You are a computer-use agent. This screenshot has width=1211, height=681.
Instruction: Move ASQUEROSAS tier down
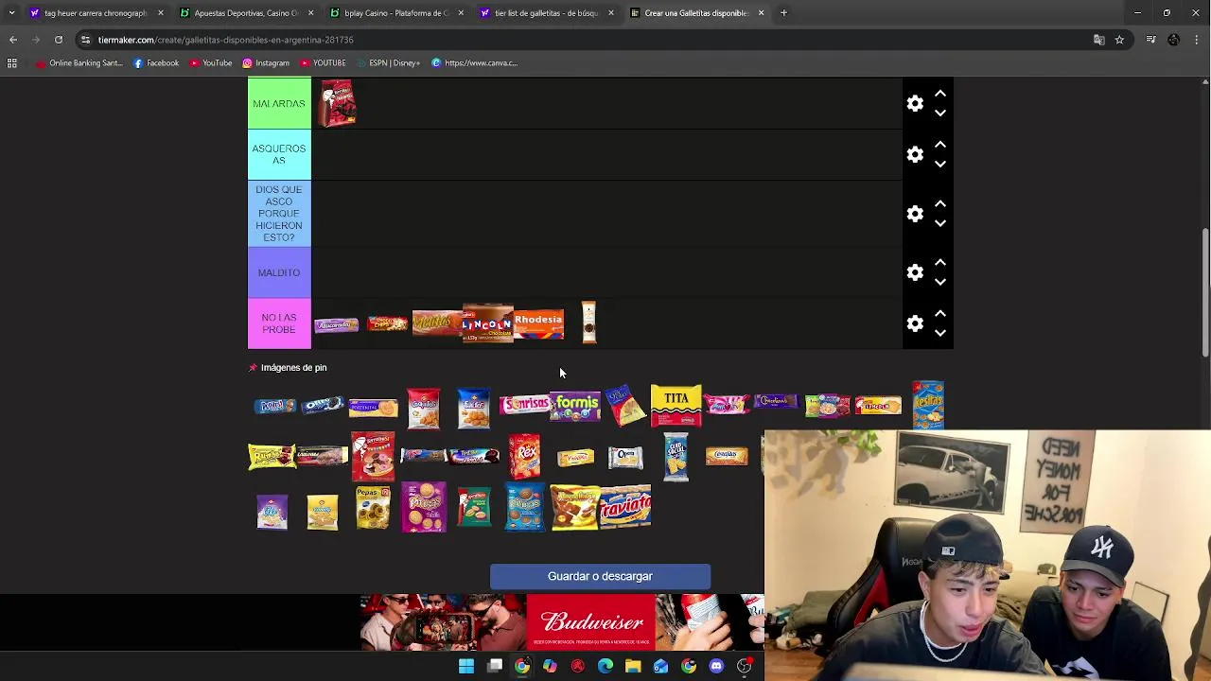(x=940, y=164)
